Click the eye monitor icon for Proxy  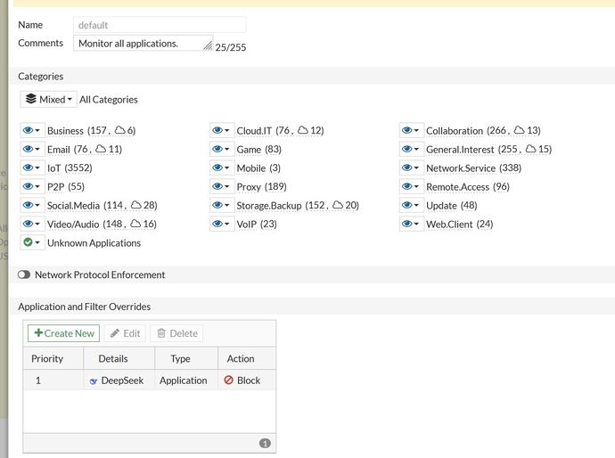[217, 187]
